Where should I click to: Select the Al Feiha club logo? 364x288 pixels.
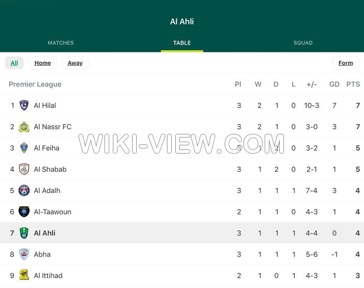(x=24, y=148)
